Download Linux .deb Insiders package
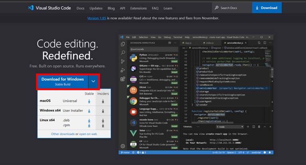The width and height of the screenshot is (306, 165). click(x=103, y=121)
